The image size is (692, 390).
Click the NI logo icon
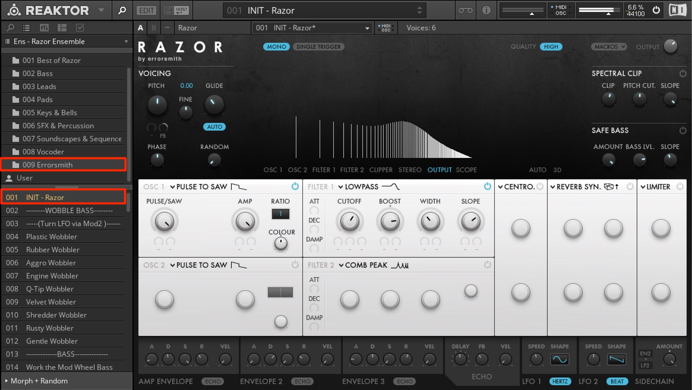click(678, 10)
